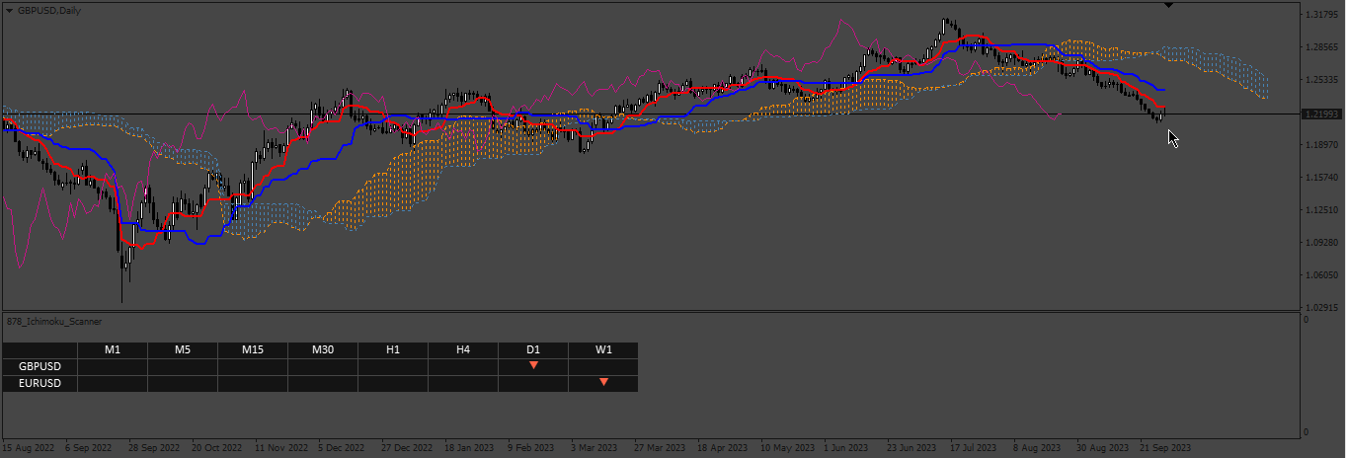Viewport: 1347px width, 458px height.
Task: Select the W1 timeframe header
Action: [603, 349]
